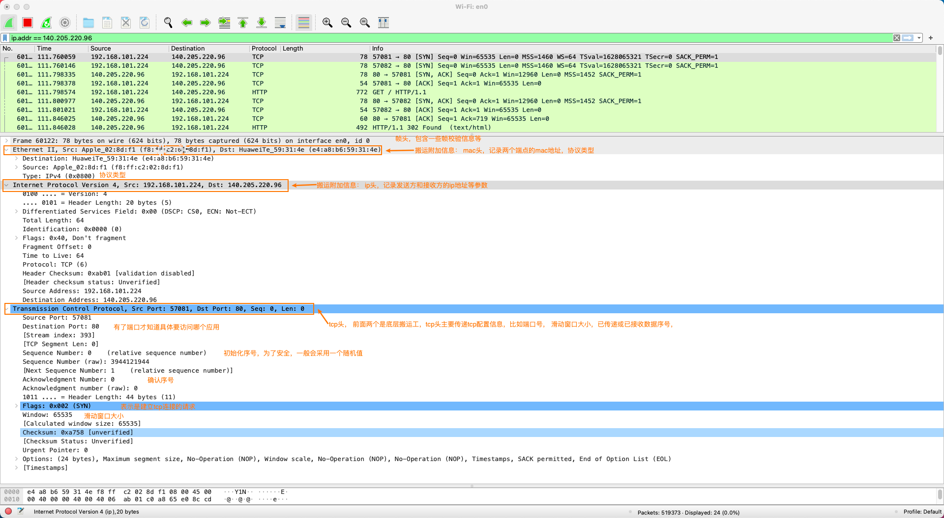Click into the ip.addr display filter field

(x=450, y=38)
